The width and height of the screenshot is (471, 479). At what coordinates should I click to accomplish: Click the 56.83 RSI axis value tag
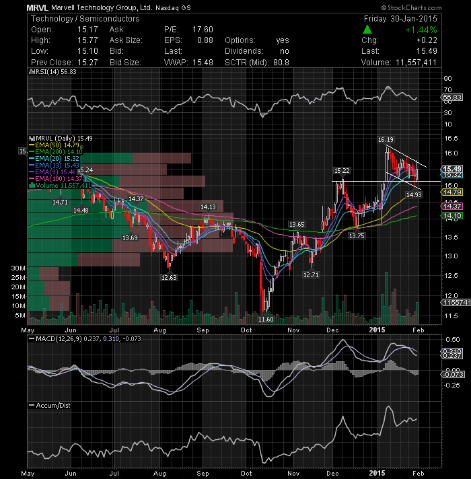click(452, 98)
